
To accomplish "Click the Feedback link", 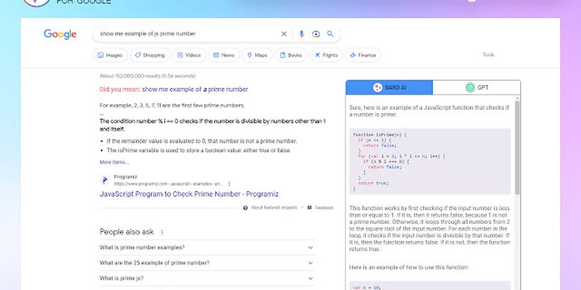I will tap(324, 208).
